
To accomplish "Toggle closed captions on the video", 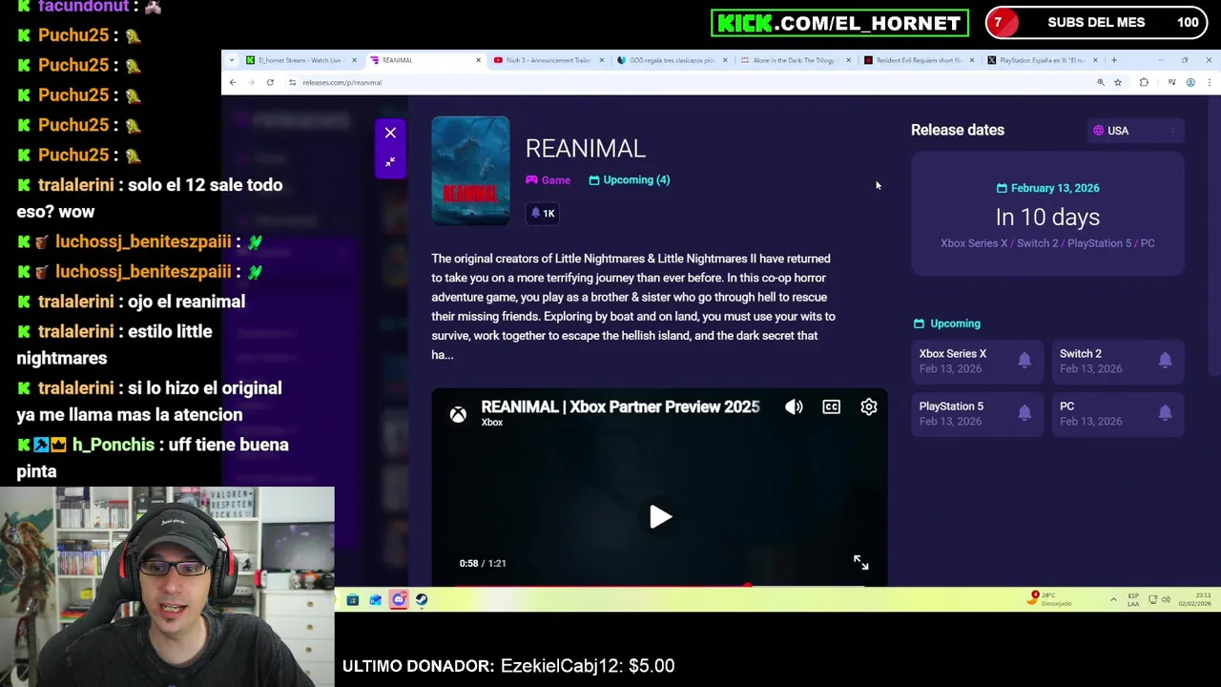I will (x=831, y=407).
